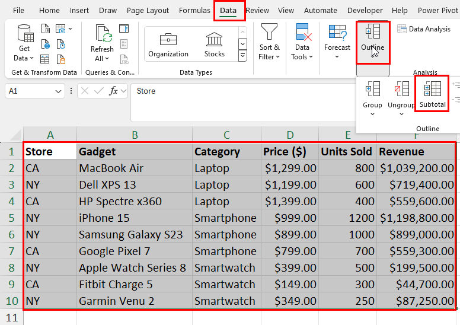460x325 pixels.
Task: Click Show Detail icon in Outline panel
Action: tap(456, 85)
